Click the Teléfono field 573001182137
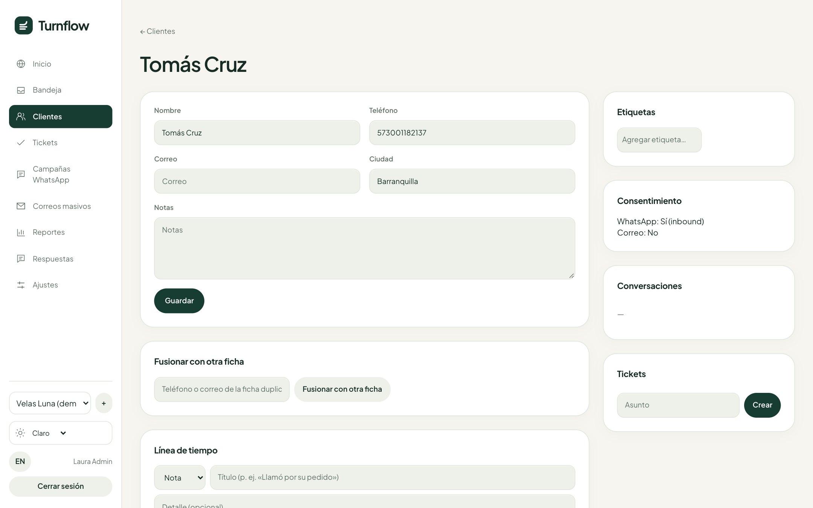The image size is (813, 508). 472,133
